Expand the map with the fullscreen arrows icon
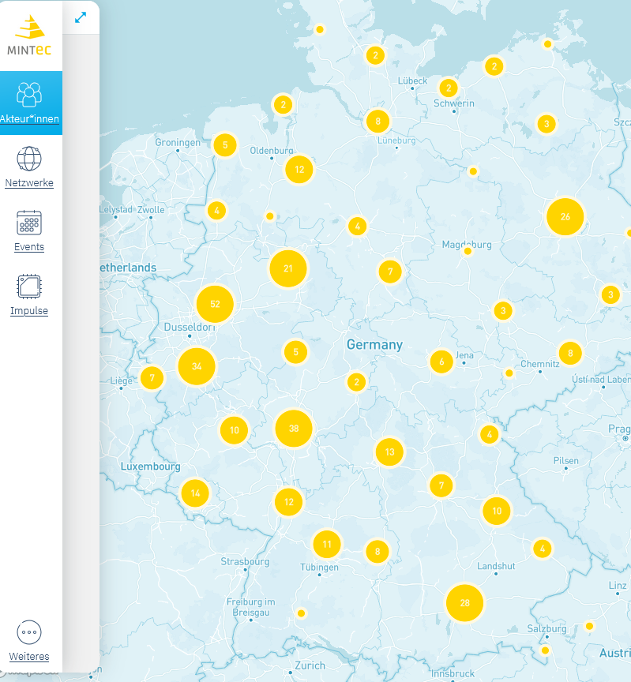Screen dimensions: 631x682 (81, 17)
